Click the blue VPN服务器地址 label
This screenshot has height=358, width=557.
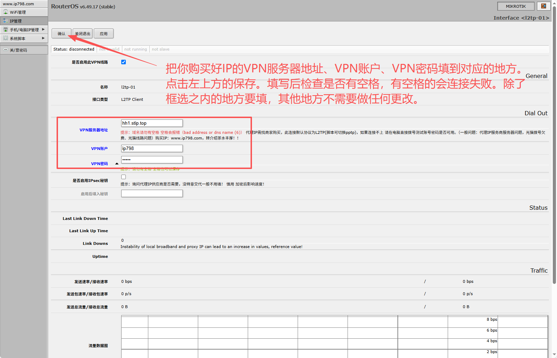[93, 130]
